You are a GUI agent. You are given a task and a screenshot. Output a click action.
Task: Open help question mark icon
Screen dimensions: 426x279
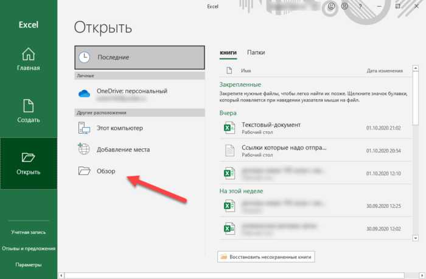click(x=360, y=6)
